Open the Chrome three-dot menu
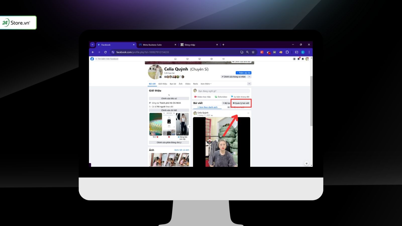 309,52
